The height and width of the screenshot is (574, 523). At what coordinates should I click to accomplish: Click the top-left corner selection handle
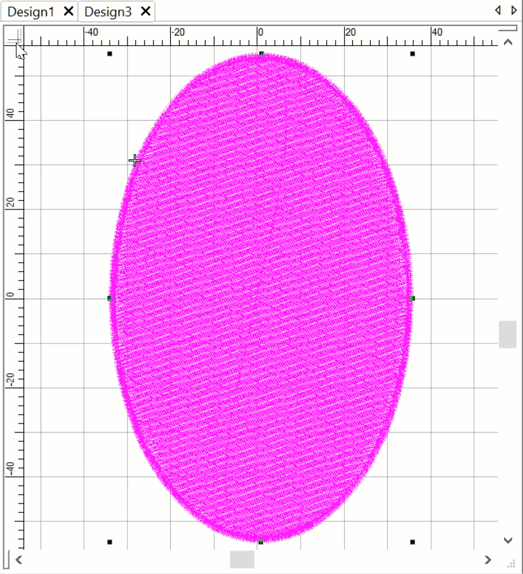pos(110,54)
